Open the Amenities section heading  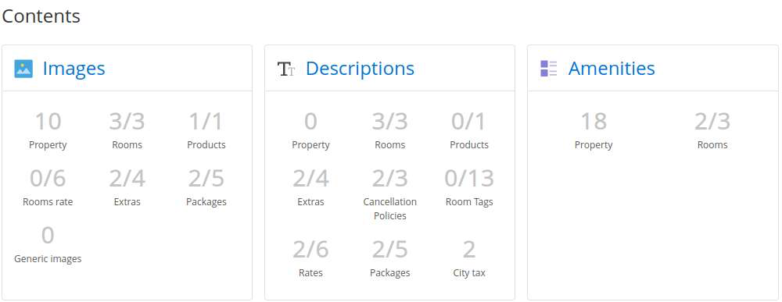point(612,69)
